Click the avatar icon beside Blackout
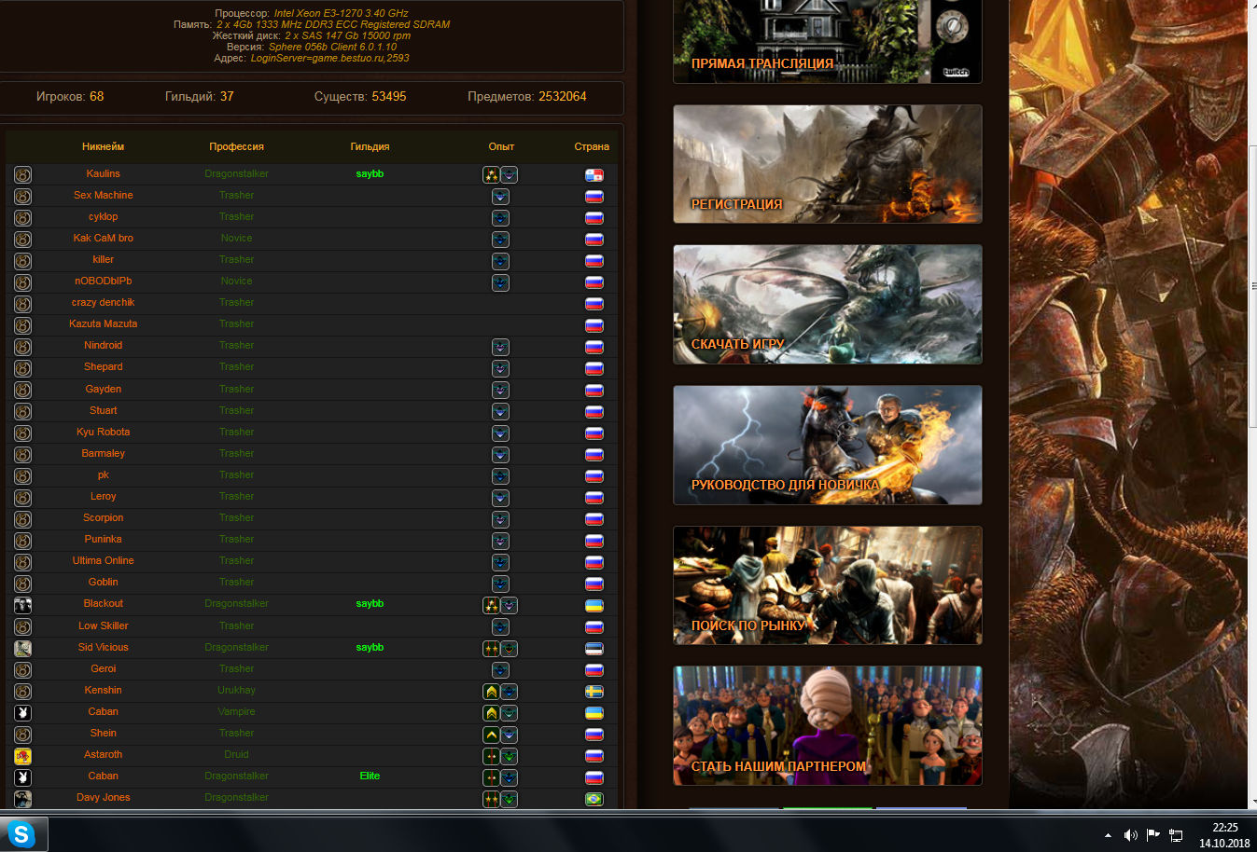 [x=23, y=605]
